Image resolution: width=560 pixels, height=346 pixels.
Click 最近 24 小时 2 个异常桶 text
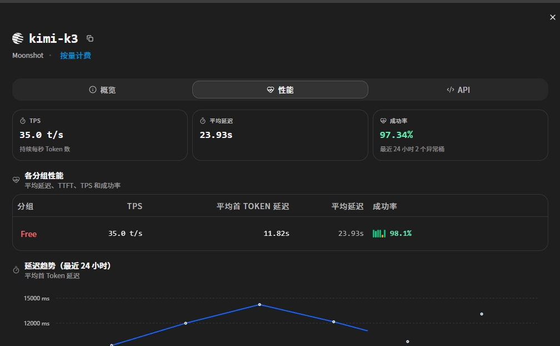(x=412, y=149)
